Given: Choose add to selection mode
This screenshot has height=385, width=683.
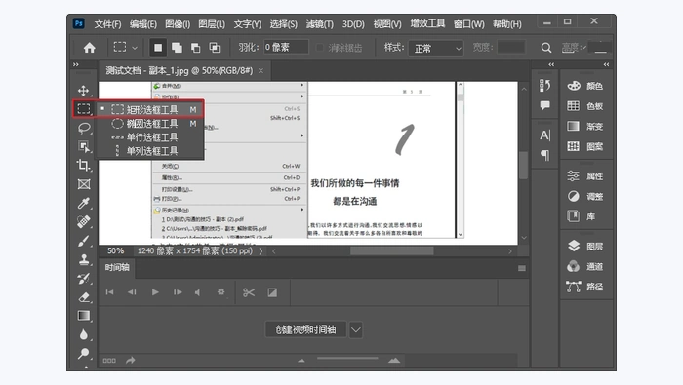Looking at the screenshot, I should tap(177, 48).
